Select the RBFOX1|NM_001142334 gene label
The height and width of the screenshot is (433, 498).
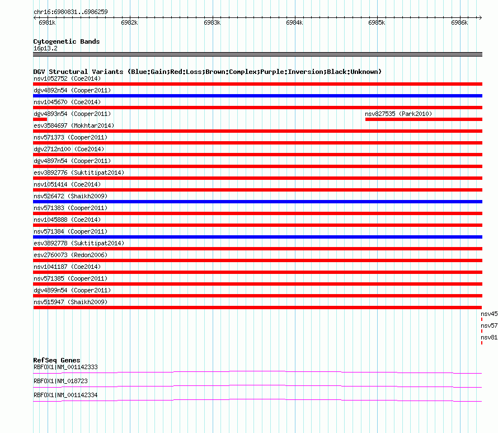point(65,395)
